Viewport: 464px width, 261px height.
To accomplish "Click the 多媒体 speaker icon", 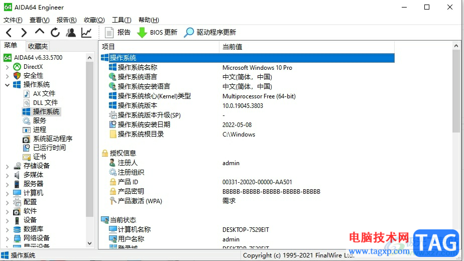I will 17,175.
